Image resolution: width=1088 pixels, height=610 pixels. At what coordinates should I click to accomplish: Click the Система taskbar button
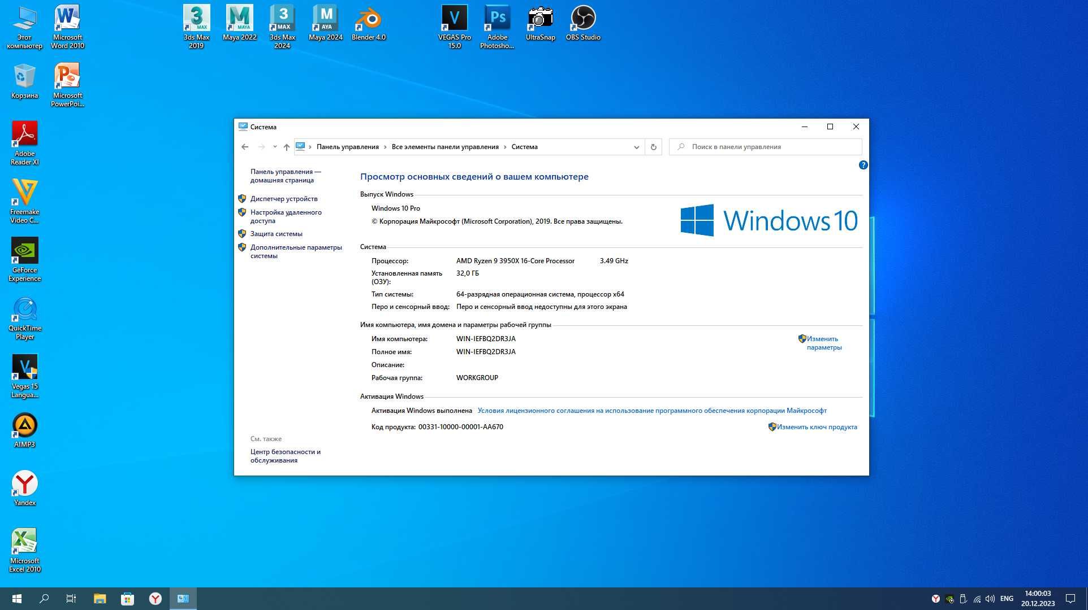pos(183,599)
